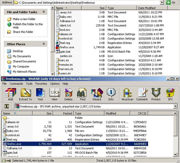Click the feel.reg icon in Explorer list
Screen dimensions: 180x163
[58, 43]
